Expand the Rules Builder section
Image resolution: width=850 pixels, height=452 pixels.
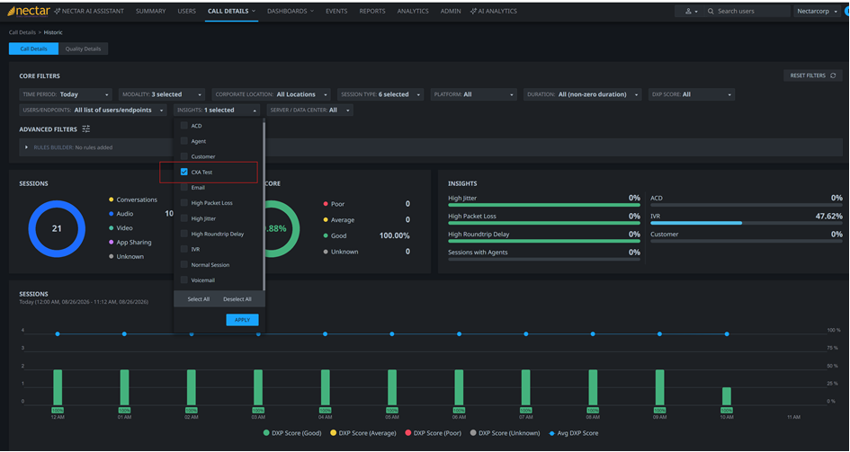click(x=26, y=147)
